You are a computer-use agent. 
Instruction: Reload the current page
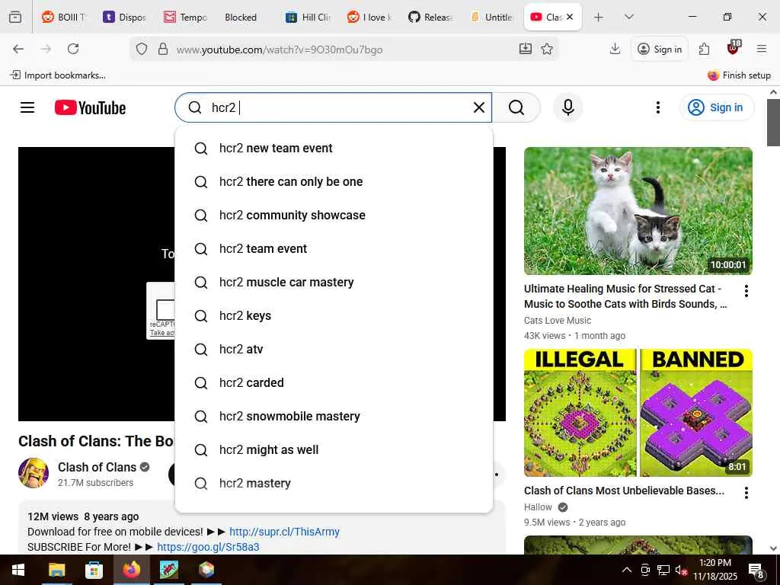click(x=73, y=49)
